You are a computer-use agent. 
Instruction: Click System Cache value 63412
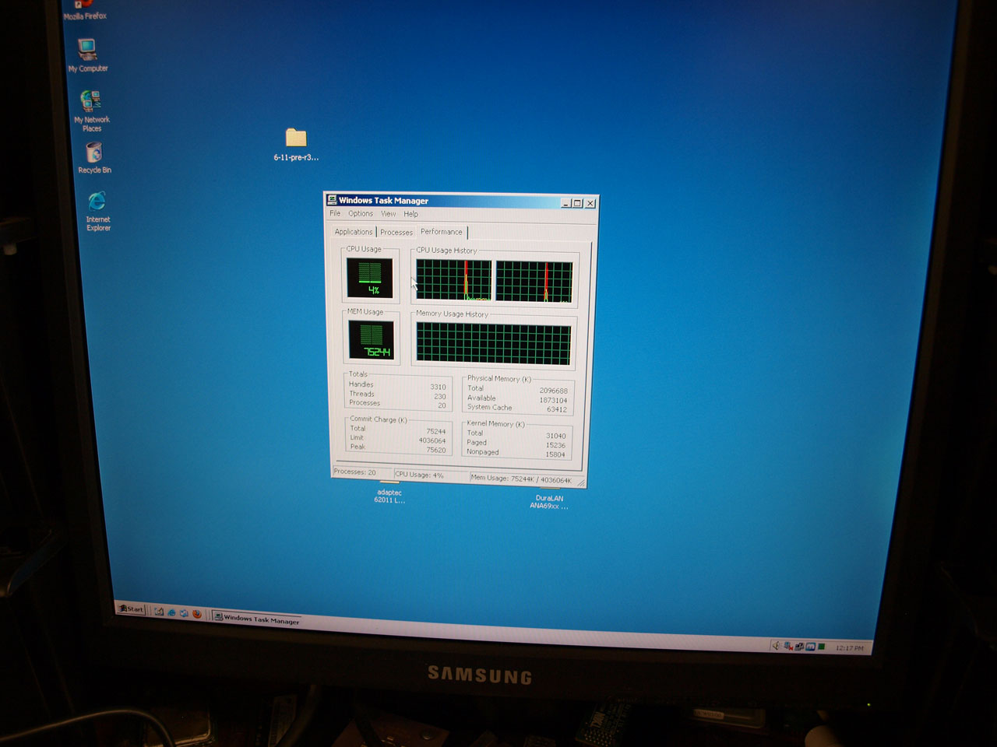click(x=557, y=409)
